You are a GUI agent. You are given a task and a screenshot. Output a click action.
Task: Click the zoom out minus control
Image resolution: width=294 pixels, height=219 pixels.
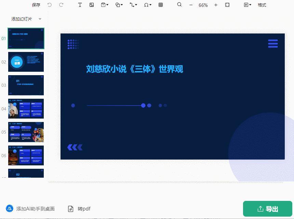[x=190, y=5]
